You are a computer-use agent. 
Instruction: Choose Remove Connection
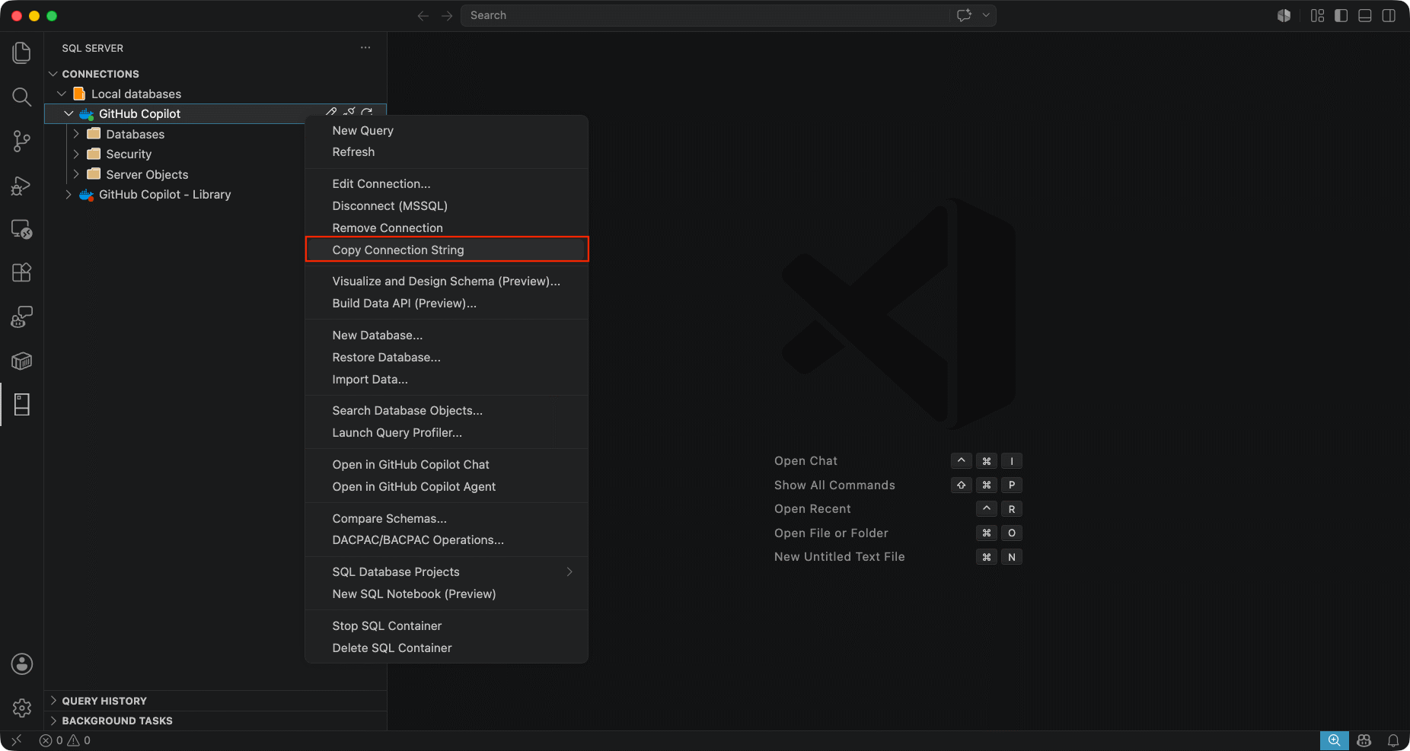coord(447,228)
